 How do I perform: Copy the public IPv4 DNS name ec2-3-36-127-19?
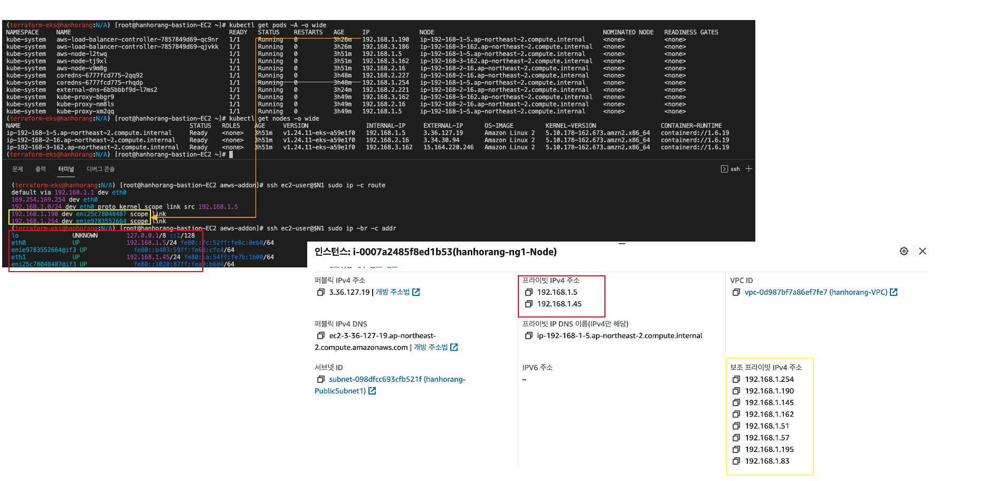pyautogui.click(x=320, y=335)
